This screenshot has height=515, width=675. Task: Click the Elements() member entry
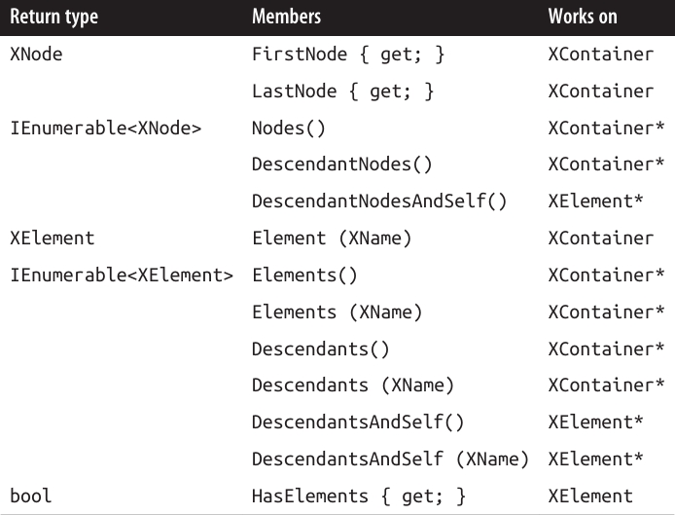pos(304,276)
